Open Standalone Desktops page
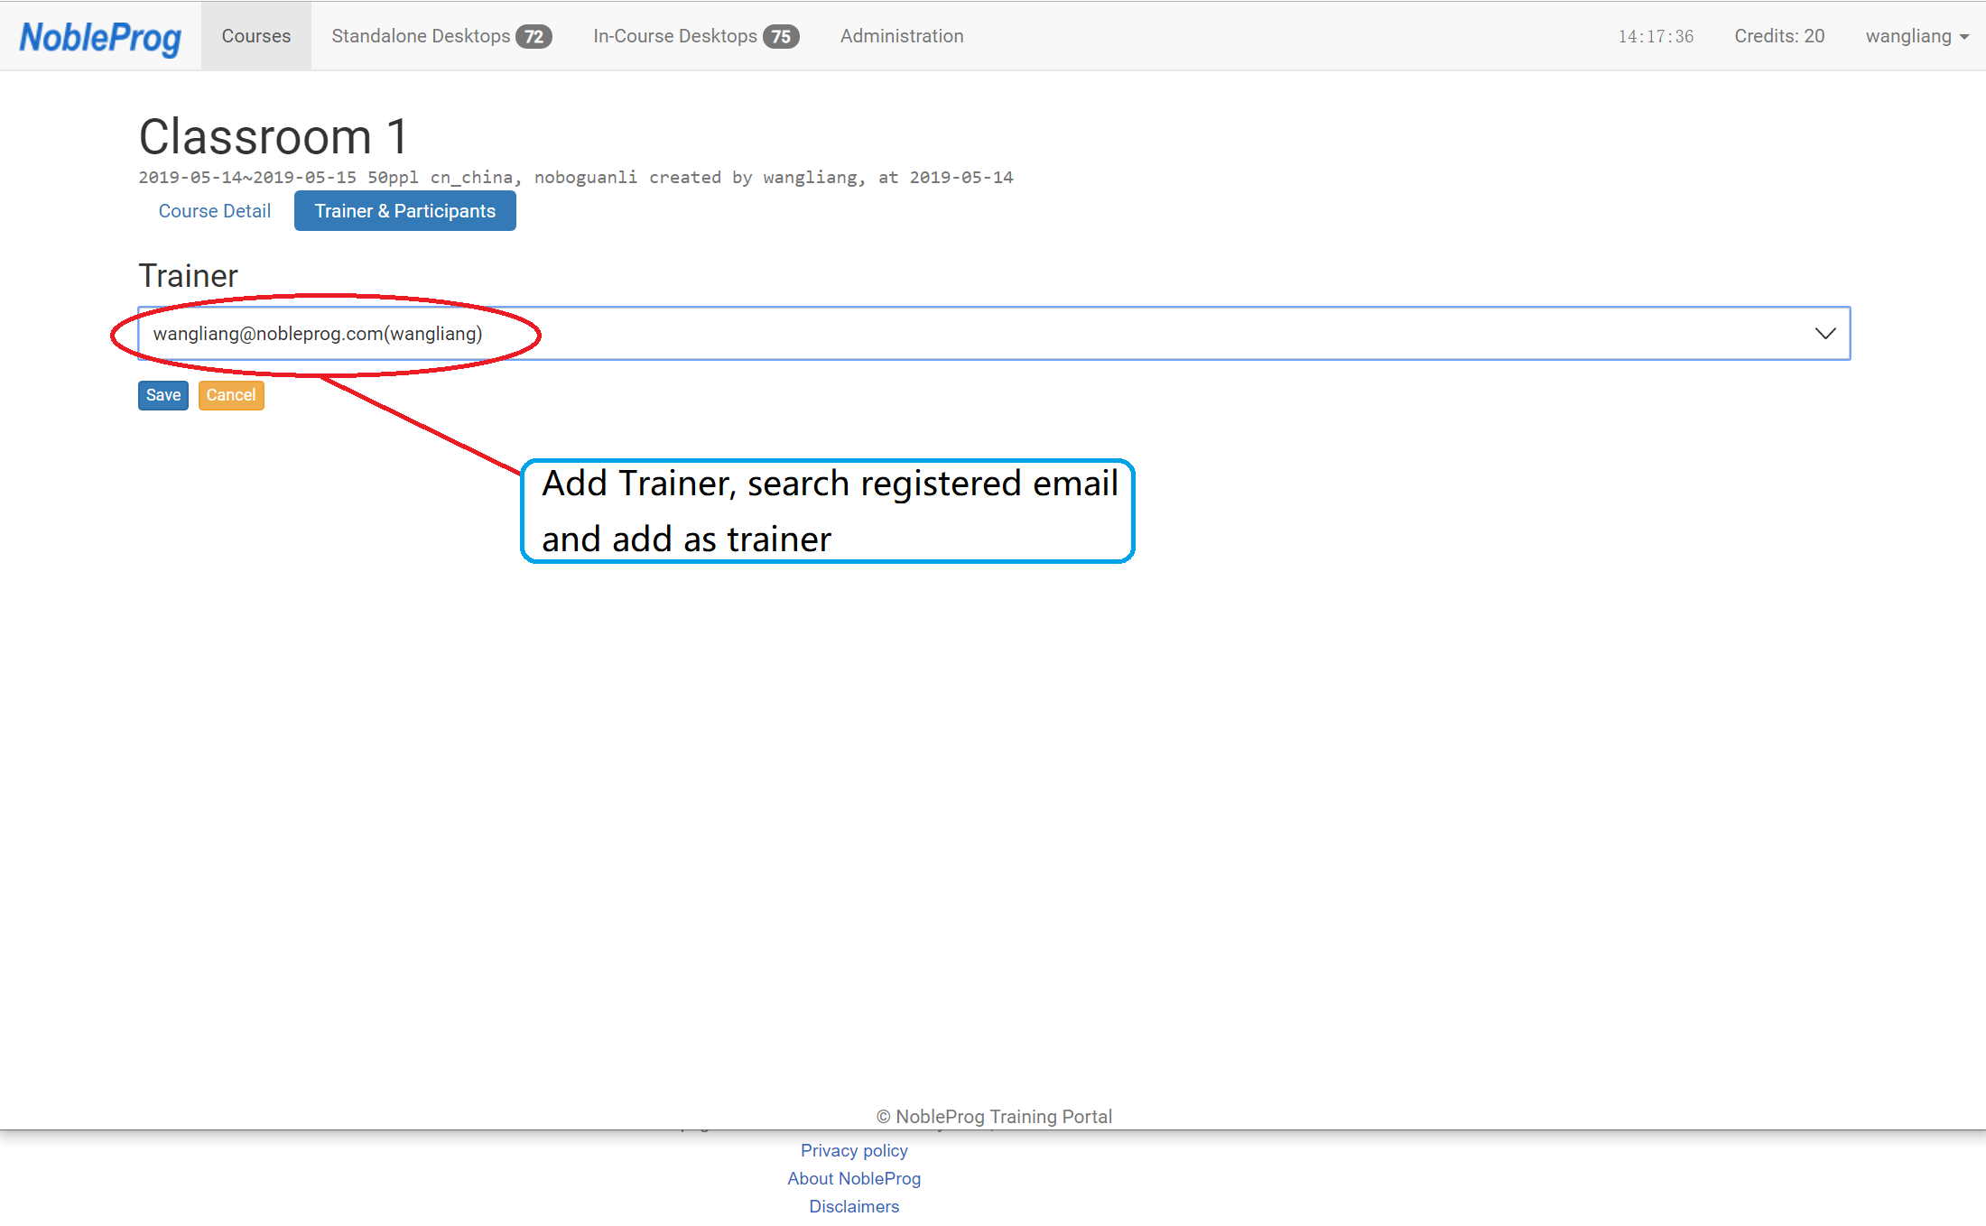Screen dimensions: 1986x1226 tap(421, 36)
